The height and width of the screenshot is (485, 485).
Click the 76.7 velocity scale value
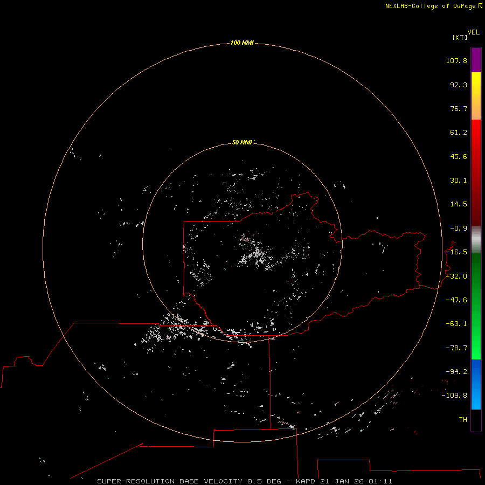459,108
